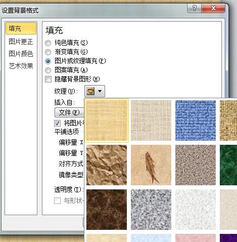This screenshot has height=242, width=237.
Task: Click the 插入自 label
Action: (x=65, y=102)
